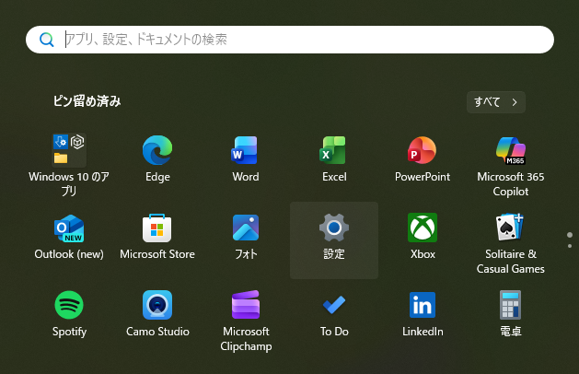
Task: Open the Excel app
Action: 334,159
